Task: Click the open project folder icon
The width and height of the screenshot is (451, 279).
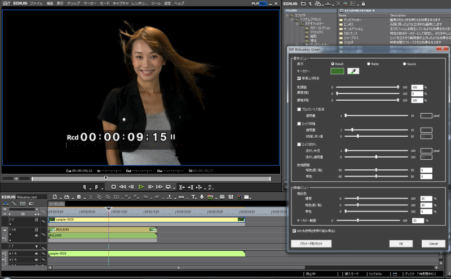Action: 67,197
